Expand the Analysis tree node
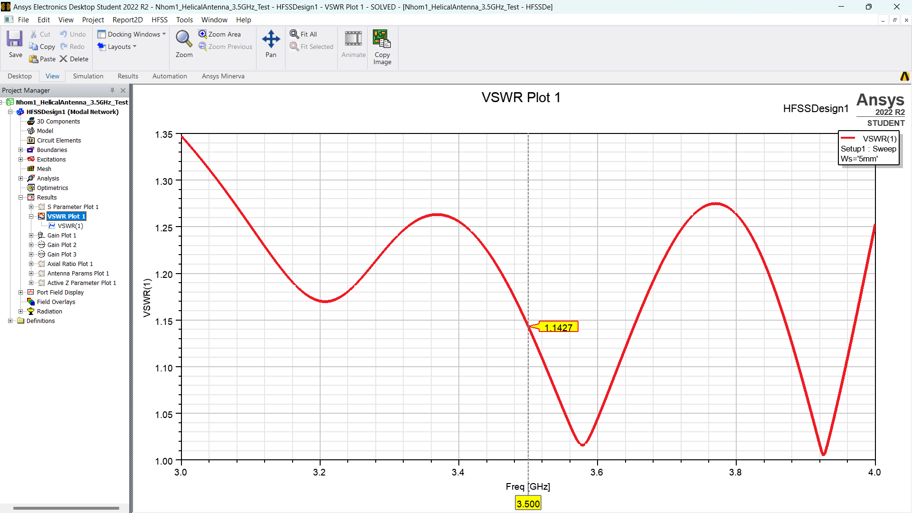This screenshot has width=912, height=513. (x=21, y=178)
